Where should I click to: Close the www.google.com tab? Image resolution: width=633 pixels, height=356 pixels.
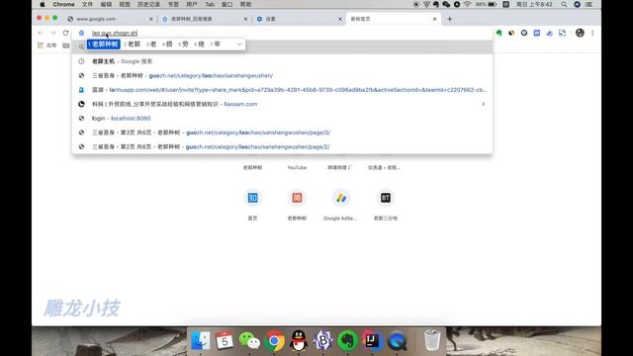point(151,19)
